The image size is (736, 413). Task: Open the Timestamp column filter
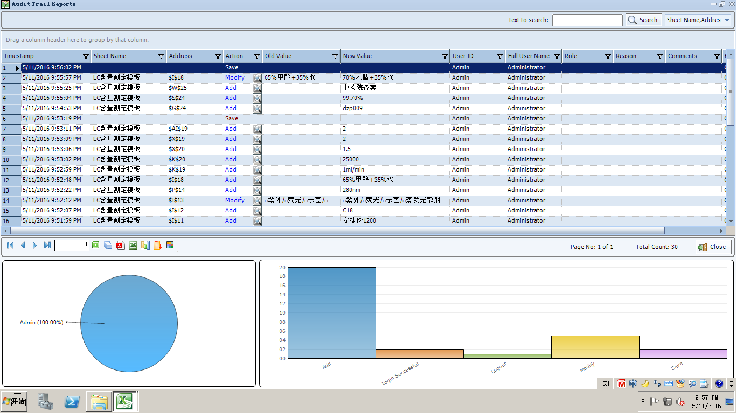(86, 56)
